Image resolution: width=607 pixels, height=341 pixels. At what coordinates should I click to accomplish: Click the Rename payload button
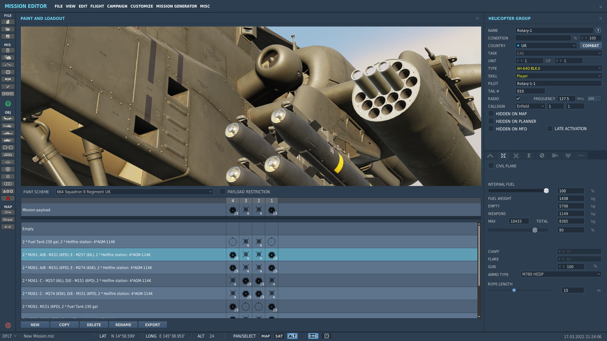coord(123,325)
